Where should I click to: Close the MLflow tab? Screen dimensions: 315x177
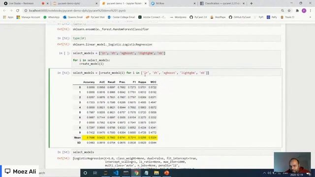(194, 3)
